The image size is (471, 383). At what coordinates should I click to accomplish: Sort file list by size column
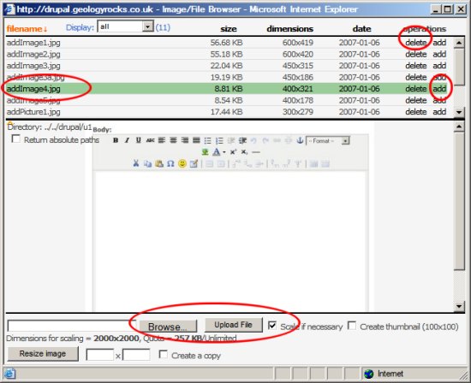click(229, 29)
